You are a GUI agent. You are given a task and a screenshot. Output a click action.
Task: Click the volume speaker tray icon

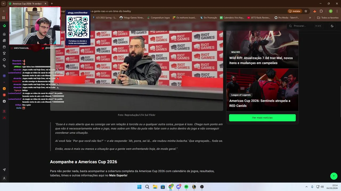click(322, 187)
